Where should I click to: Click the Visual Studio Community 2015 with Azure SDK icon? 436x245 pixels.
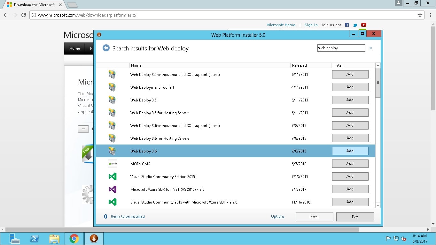point(112,202)
